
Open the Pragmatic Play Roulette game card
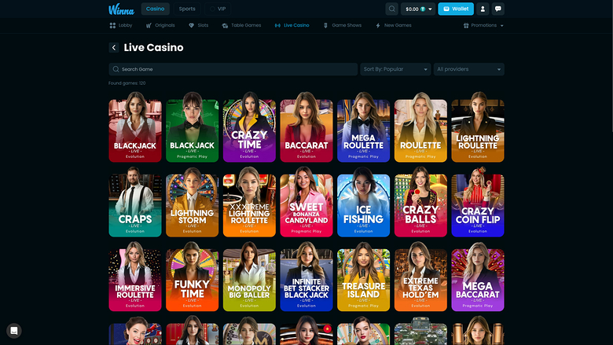click(420, 127)
